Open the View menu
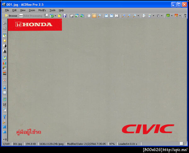The width and height of the screenshot is (189, 153). click(23, 10)
